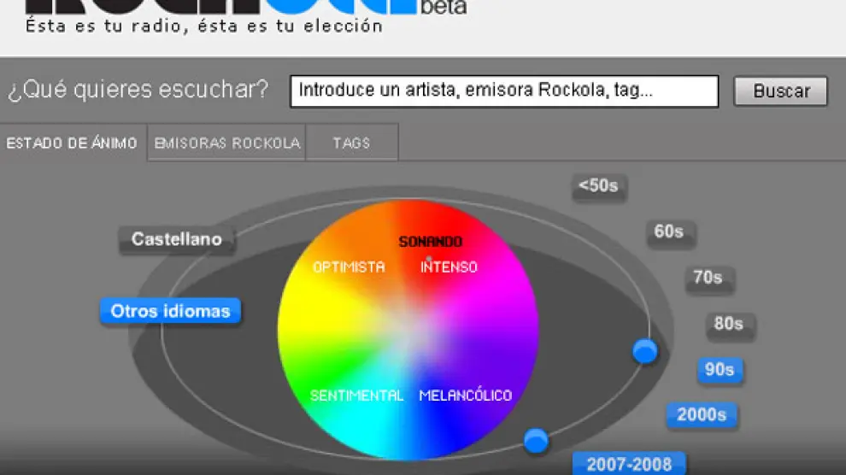Toggle the Otros idiomas language filter
This screenshot has width=846, height=475.
171,312
